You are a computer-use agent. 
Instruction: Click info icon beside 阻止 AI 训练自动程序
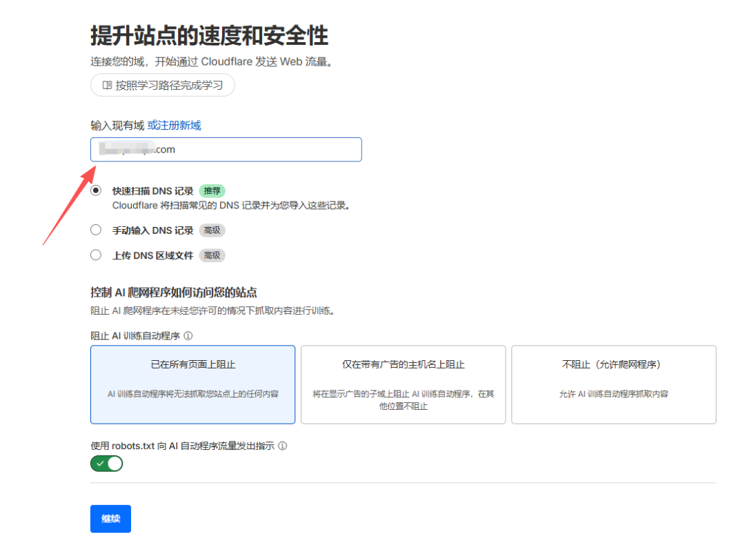[x=188, y=336]
